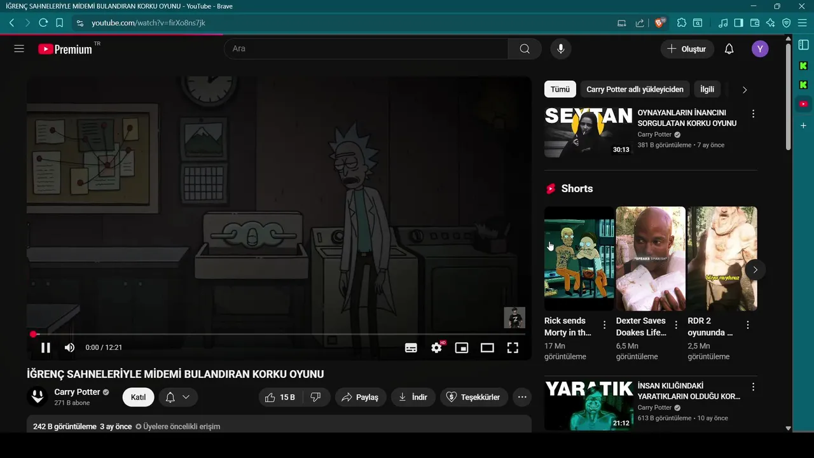Image resolution: width=814 pixels, height=458 pixels.
Task: Switch to miniplayer mode
Action: click(x=462, y=347)
